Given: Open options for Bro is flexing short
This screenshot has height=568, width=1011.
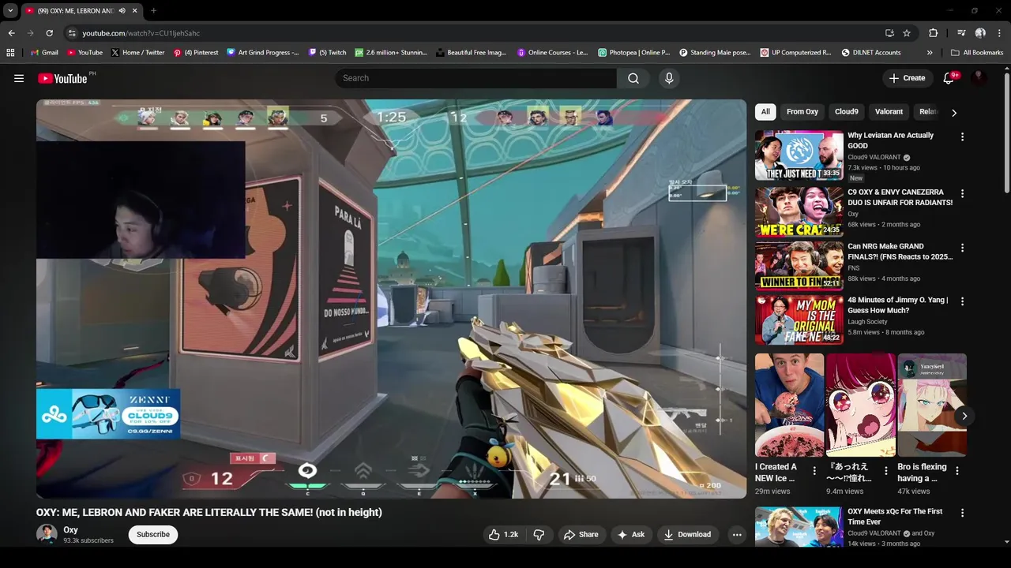Looking at the screenshot, I should coord(957,471).
